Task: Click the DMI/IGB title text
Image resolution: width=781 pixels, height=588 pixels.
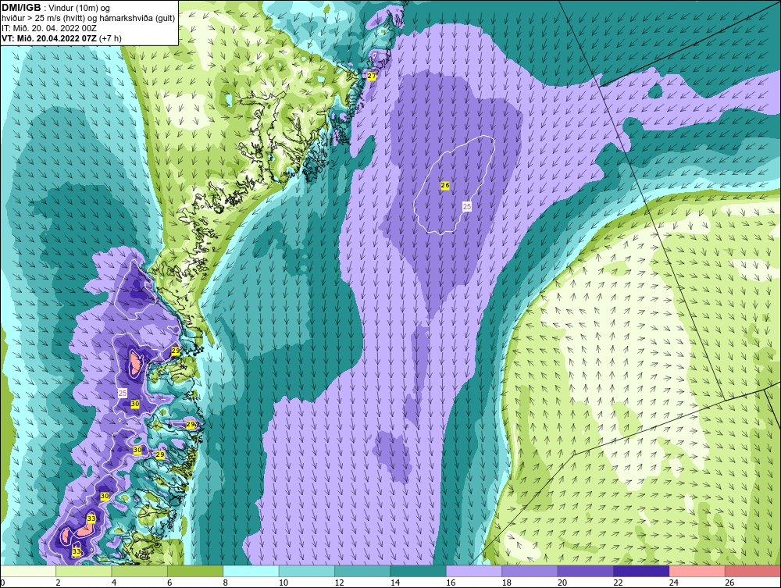Action: 21,8
